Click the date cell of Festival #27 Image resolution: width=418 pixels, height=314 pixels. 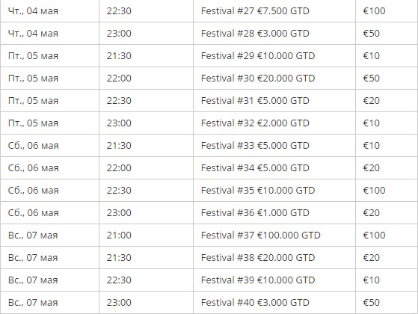point(33,11)
